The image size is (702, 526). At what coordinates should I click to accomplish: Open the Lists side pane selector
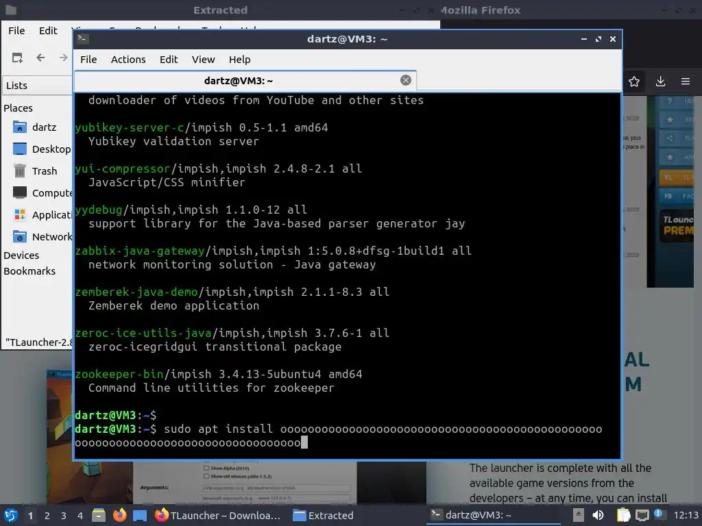click(x=38, y=86)
